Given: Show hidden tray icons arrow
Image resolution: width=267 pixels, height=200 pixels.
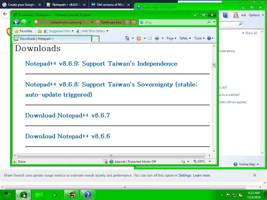Looking at the screenshot, I should [222, 195].
